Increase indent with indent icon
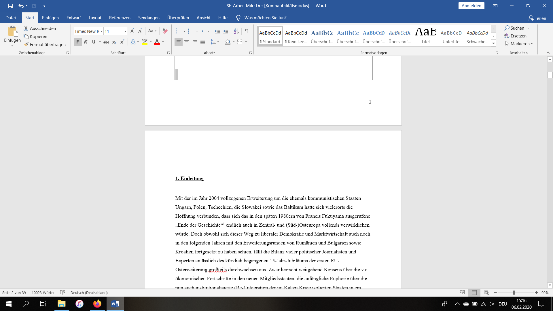This screenshot has height=311, width=553. [226, 31]
